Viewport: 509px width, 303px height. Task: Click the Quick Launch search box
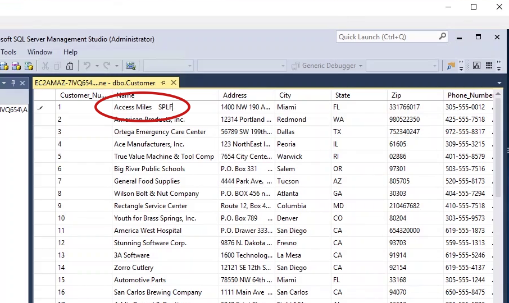click(387, 37)
